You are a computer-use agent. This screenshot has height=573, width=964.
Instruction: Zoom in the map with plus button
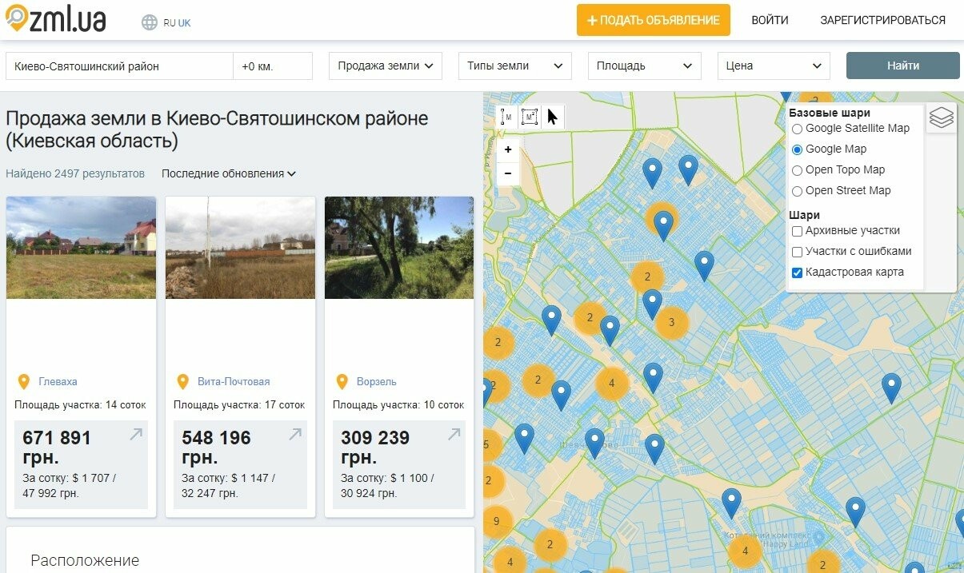coord(508,149)
